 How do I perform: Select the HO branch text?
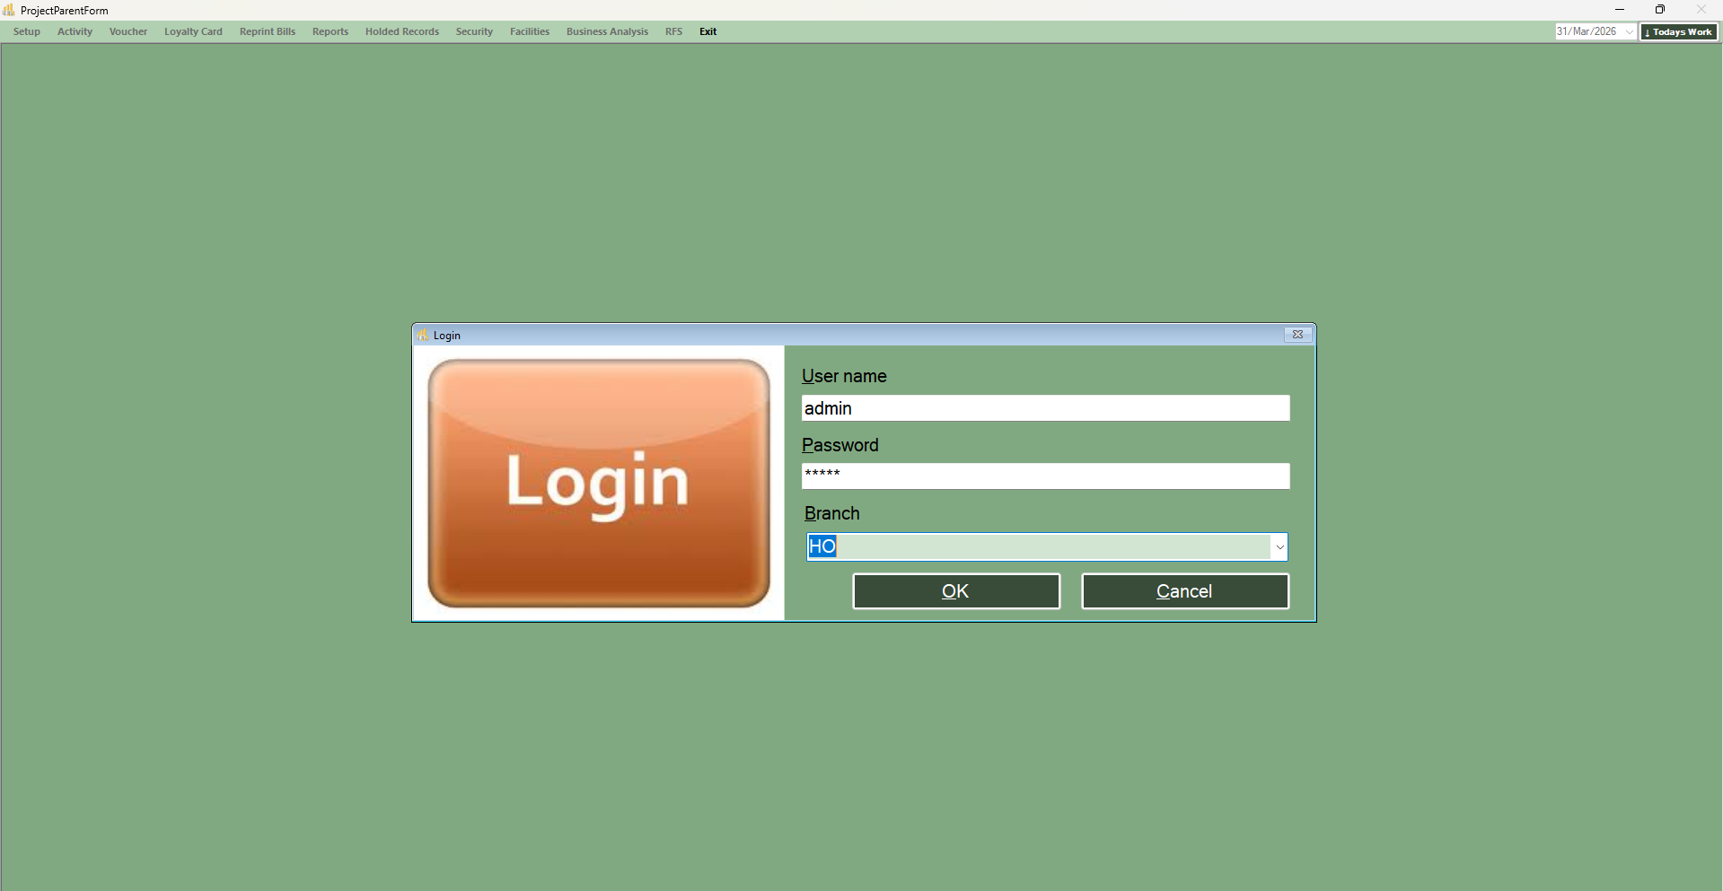(x=822, y=546)
